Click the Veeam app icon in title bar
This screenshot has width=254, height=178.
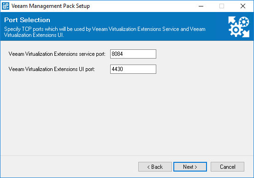point(6,6)
